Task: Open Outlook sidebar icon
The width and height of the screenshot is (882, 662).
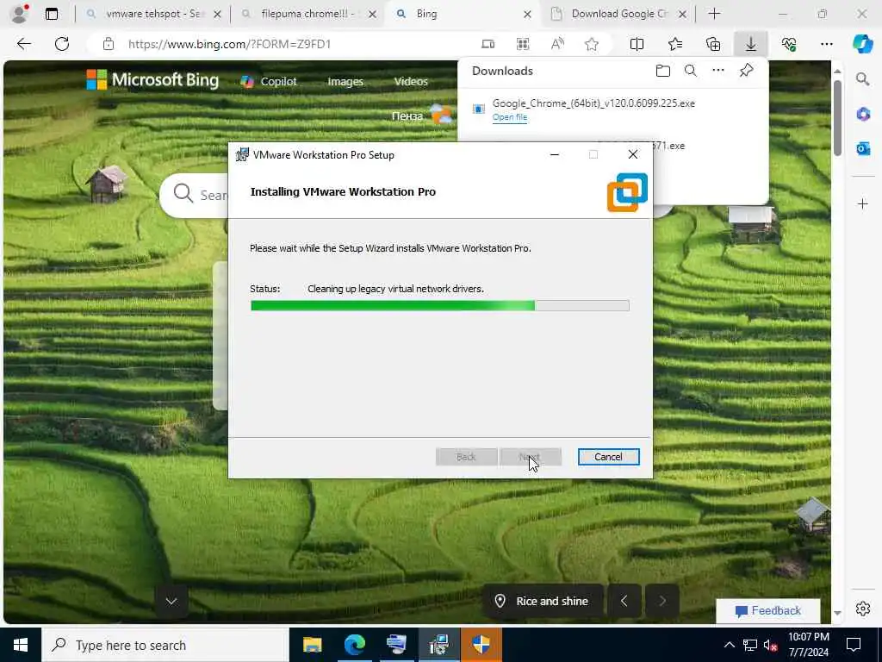Action: pos(863,148)
